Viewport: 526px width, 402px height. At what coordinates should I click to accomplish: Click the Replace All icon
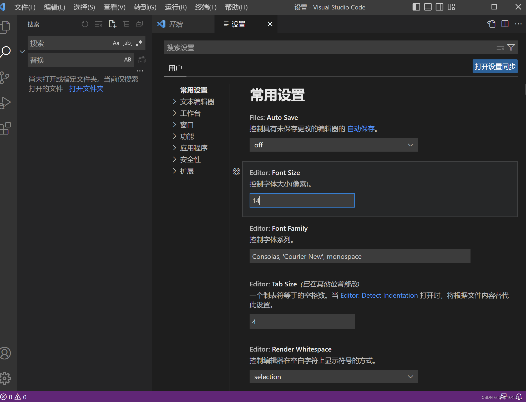click(x=142, y=60)
